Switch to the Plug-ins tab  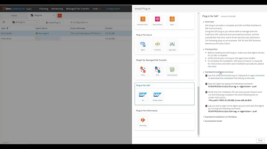(x=38, y=15)
